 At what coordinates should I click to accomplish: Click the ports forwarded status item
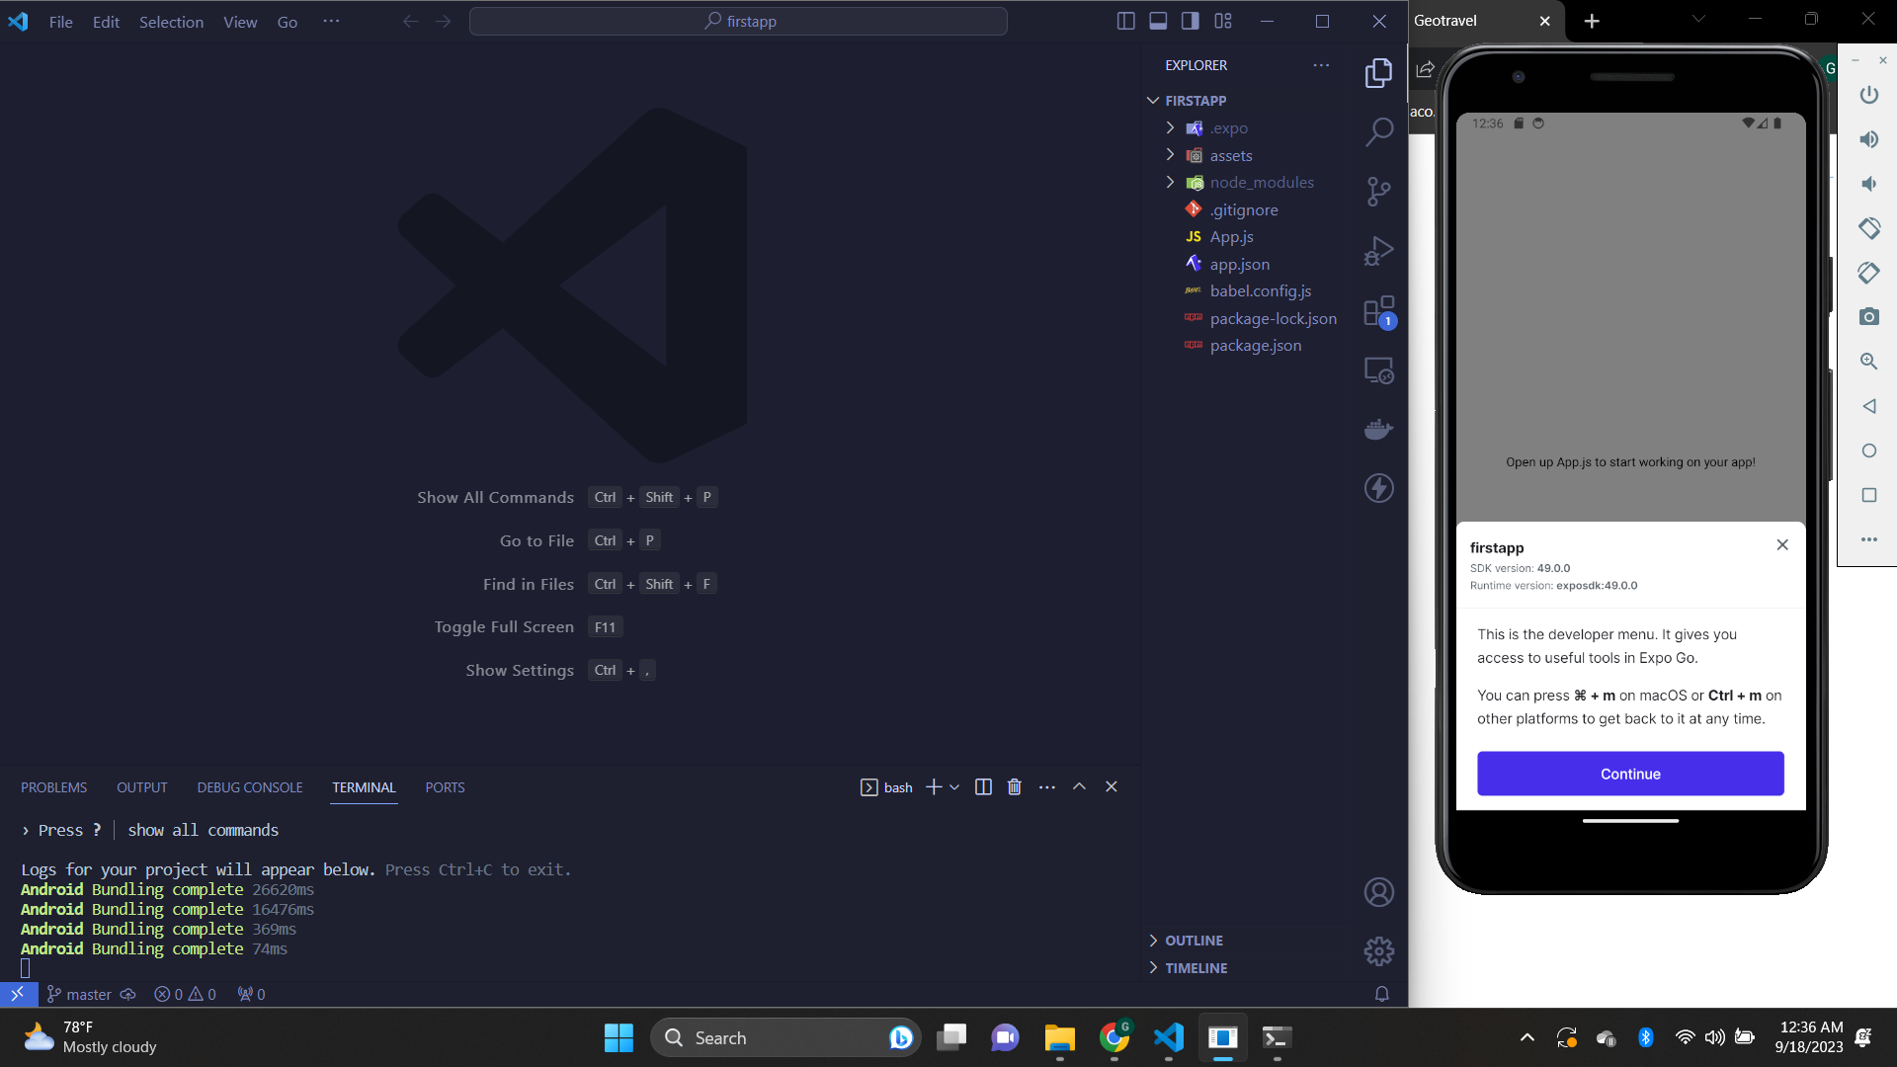251,994
